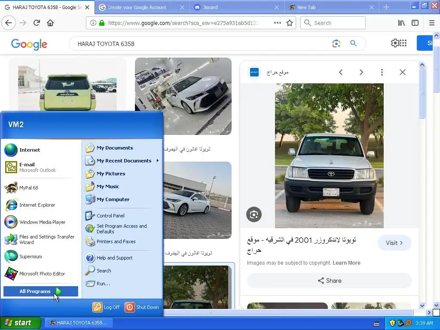Focus the Firefox toolbar Search box
Screen dimensions: 440x330
pyautogui.click(x=333, y=23)
